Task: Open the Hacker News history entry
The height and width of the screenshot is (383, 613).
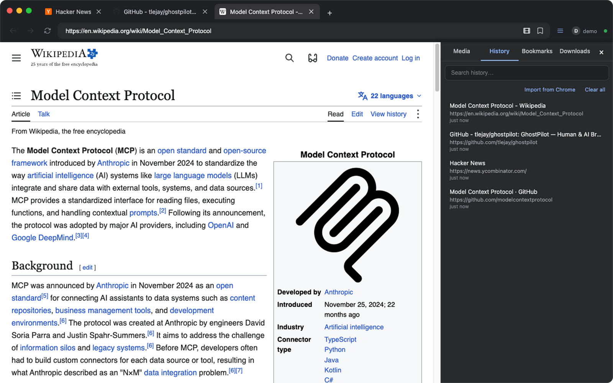Action: coord(526,170)
